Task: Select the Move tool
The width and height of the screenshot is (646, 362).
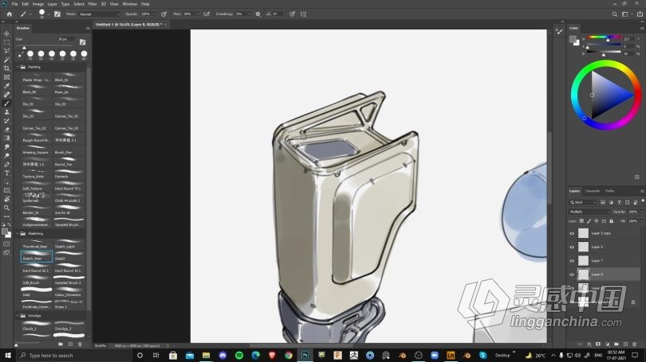Action: pyautogui.click(x=6, y=33)
